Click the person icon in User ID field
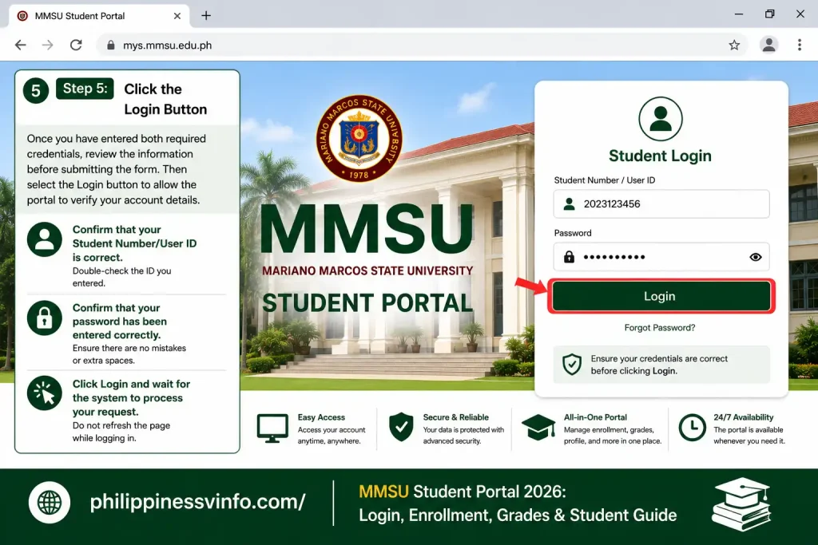818x545 pixels. 569,203
